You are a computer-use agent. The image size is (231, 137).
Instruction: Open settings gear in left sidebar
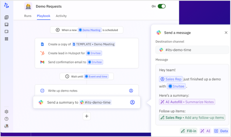pyautogui.click(x=6, y=112)
